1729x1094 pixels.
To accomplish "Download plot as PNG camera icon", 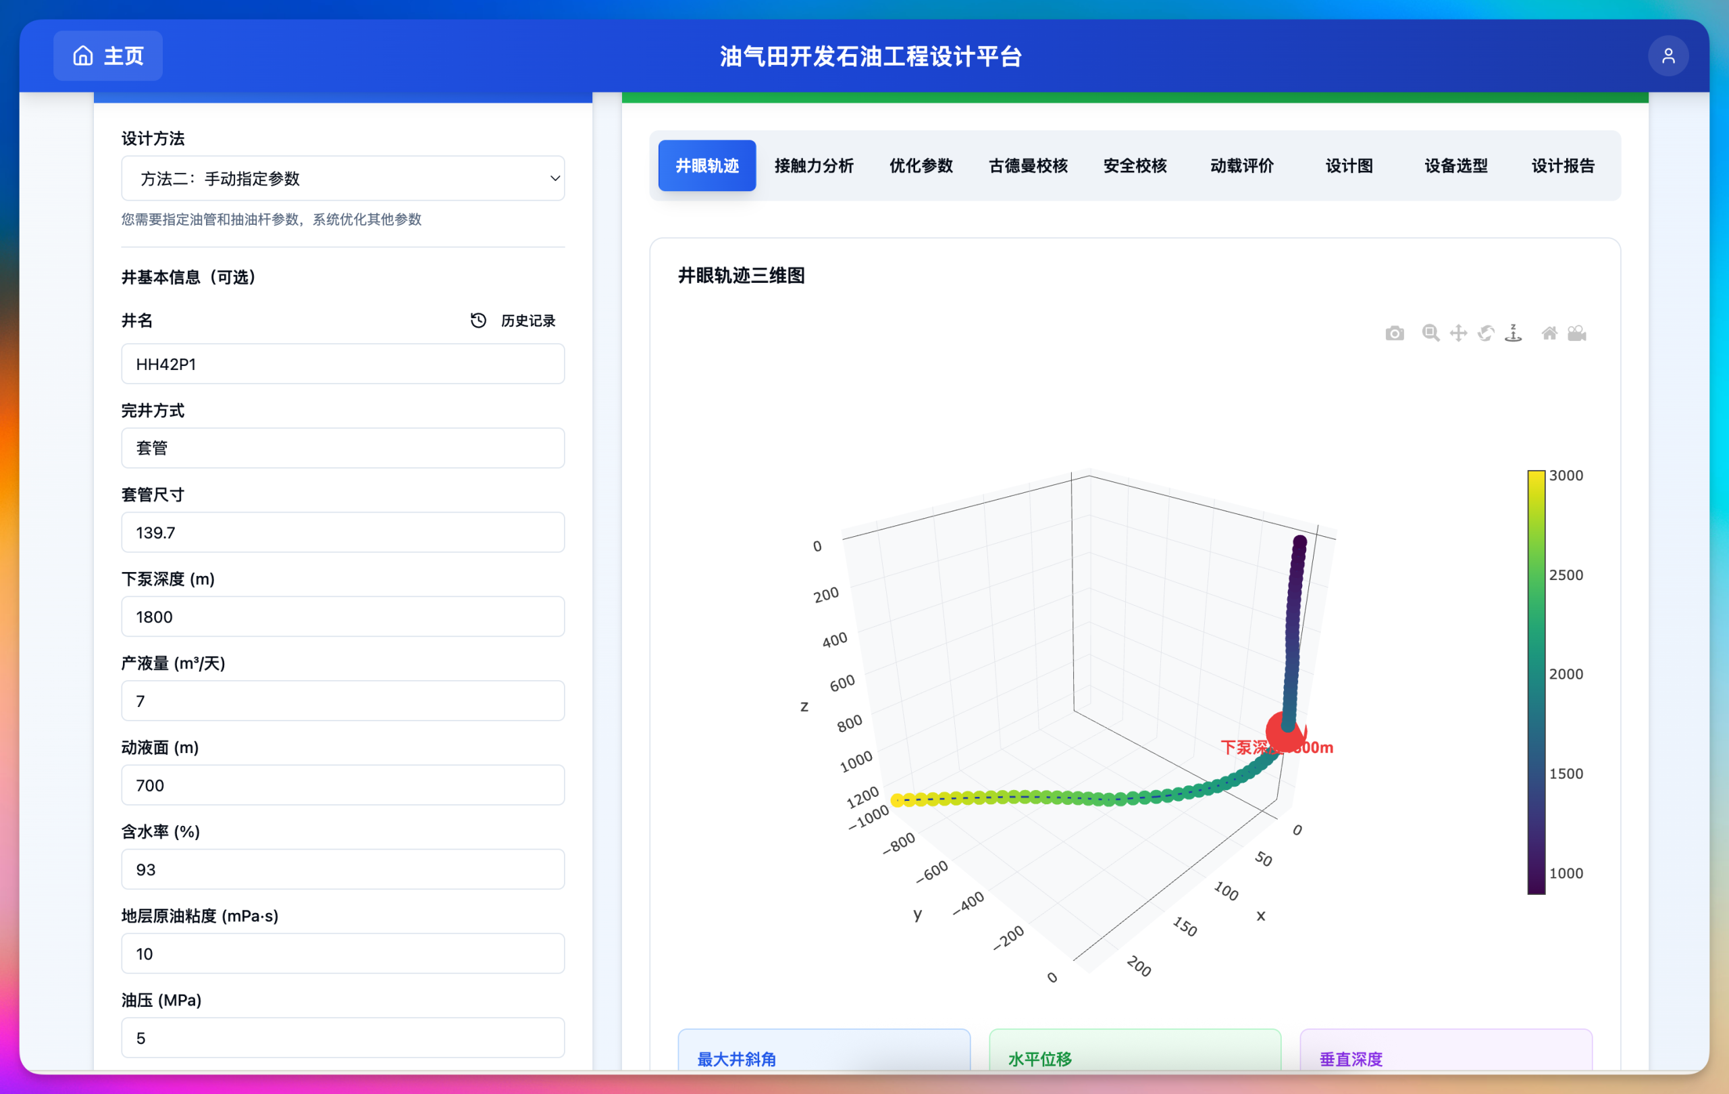I will tap(1395, 333).
